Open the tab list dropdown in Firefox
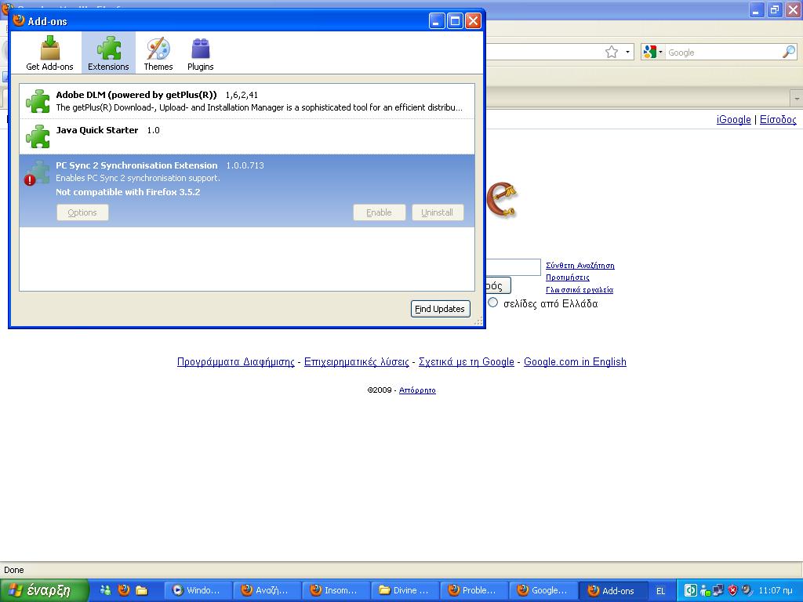The width and height of the screenshot is (803, 602). point(797,97)
